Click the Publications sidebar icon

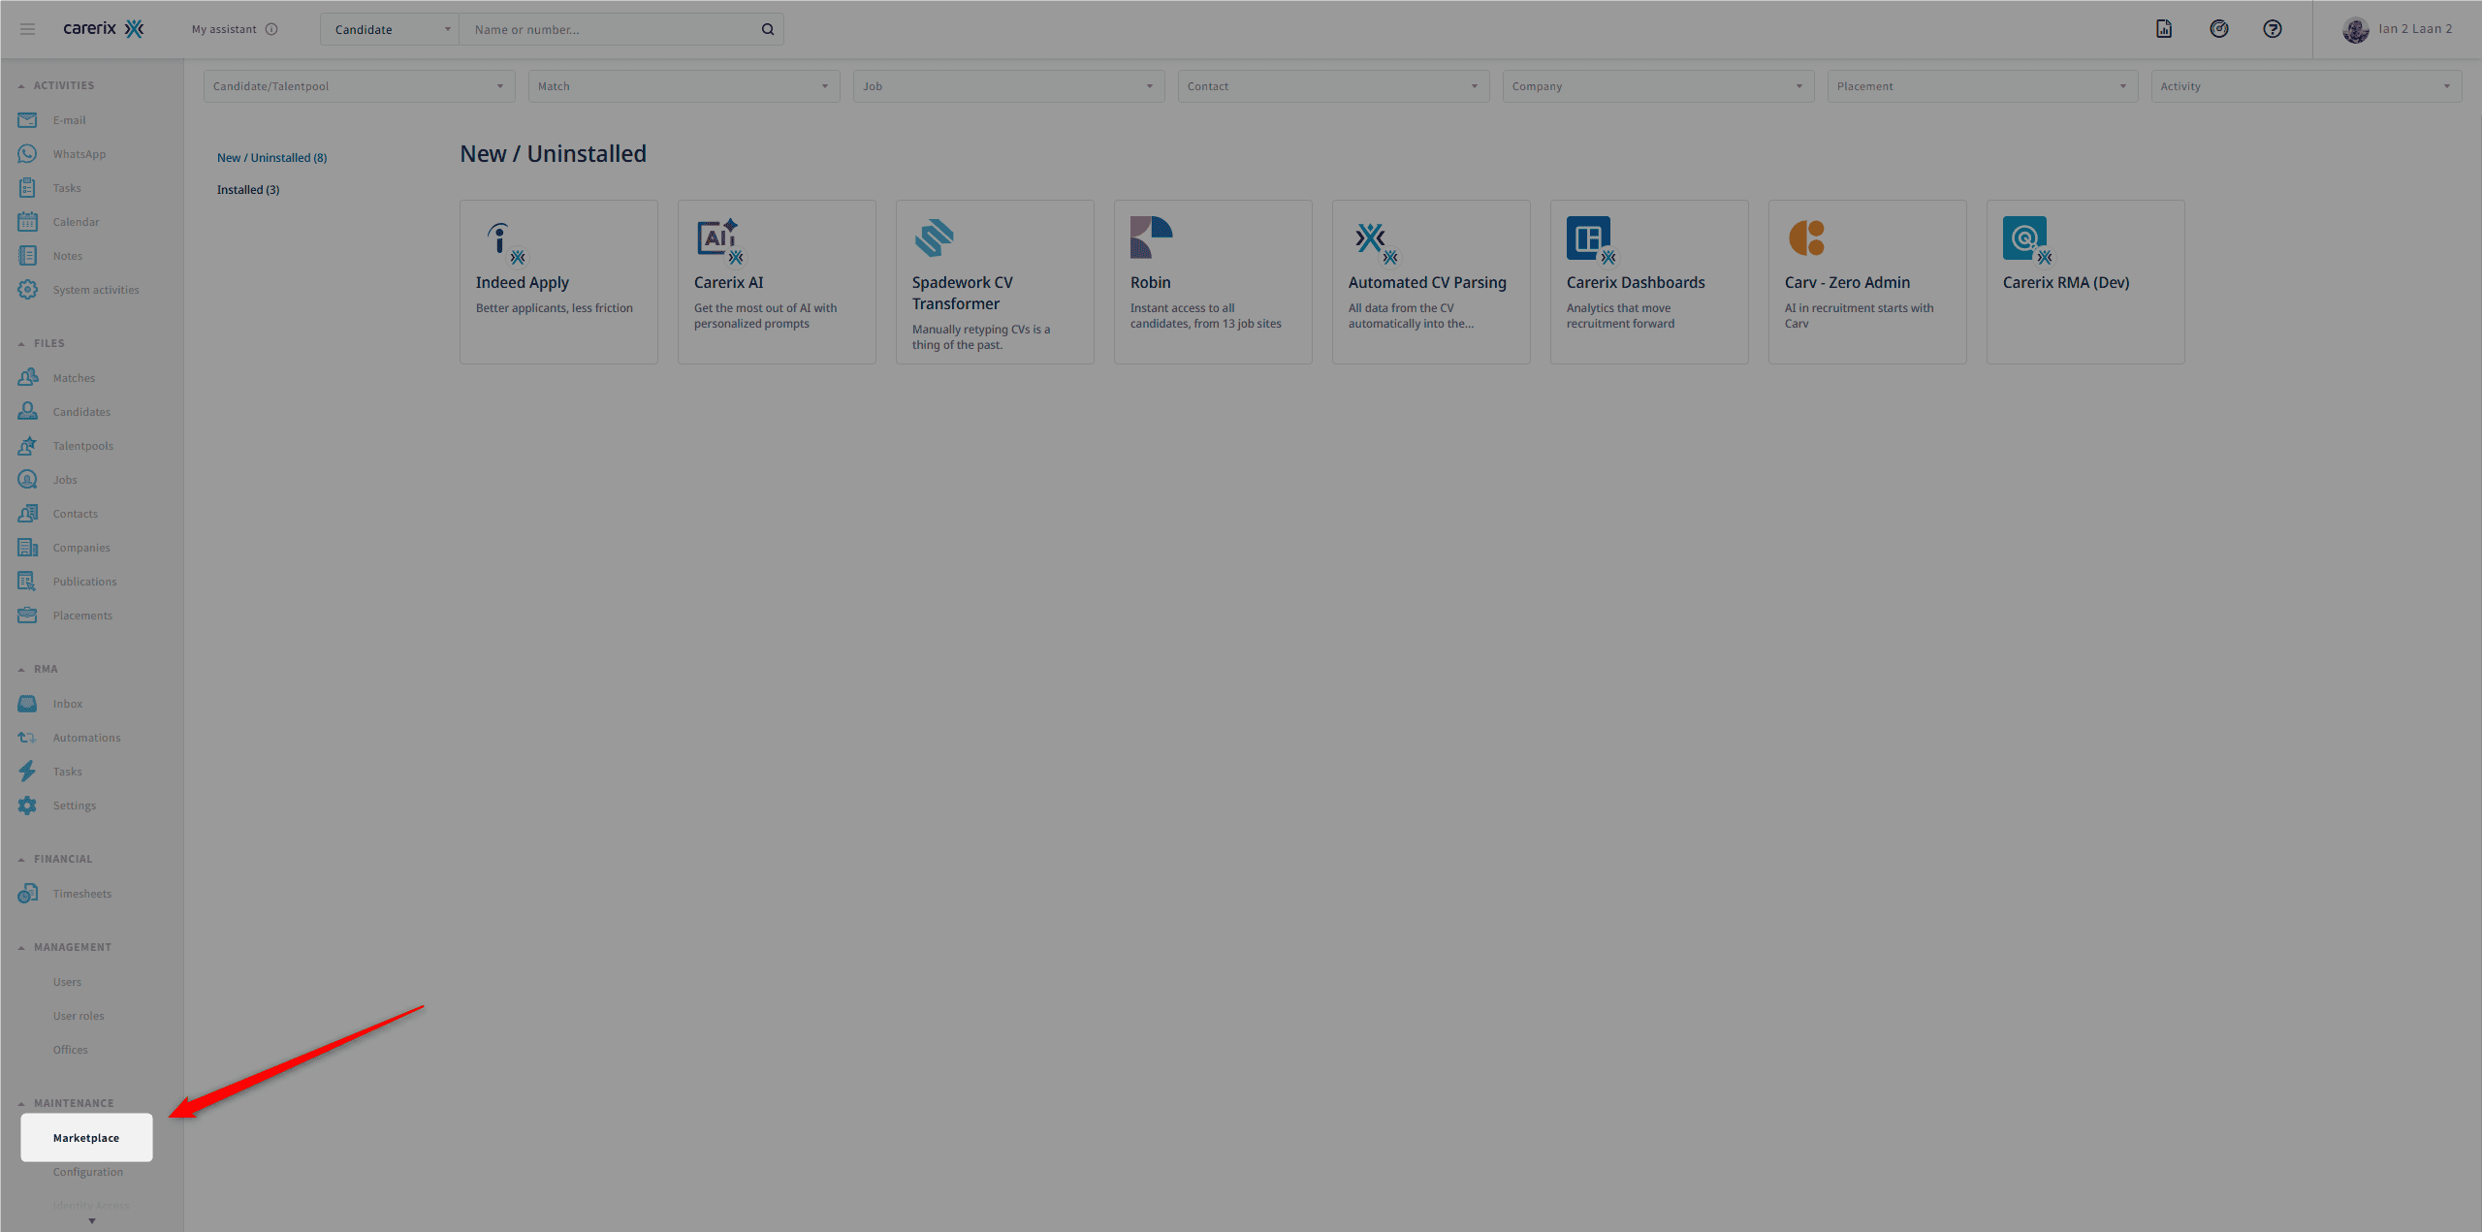[27, 582]
